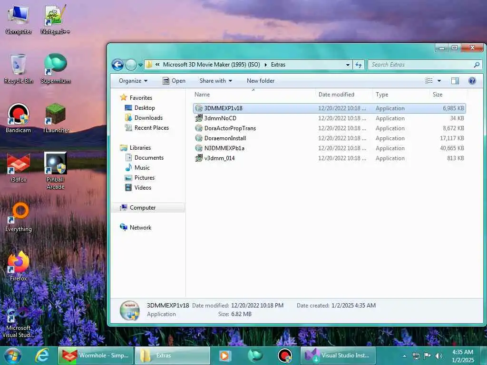Open the Organize dropdown menu
Screen dimensions: 487x365
point(133,81)
